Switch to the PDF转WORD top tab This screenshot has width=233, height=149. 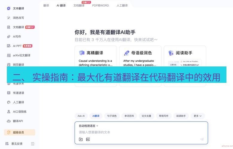(100, 5)
